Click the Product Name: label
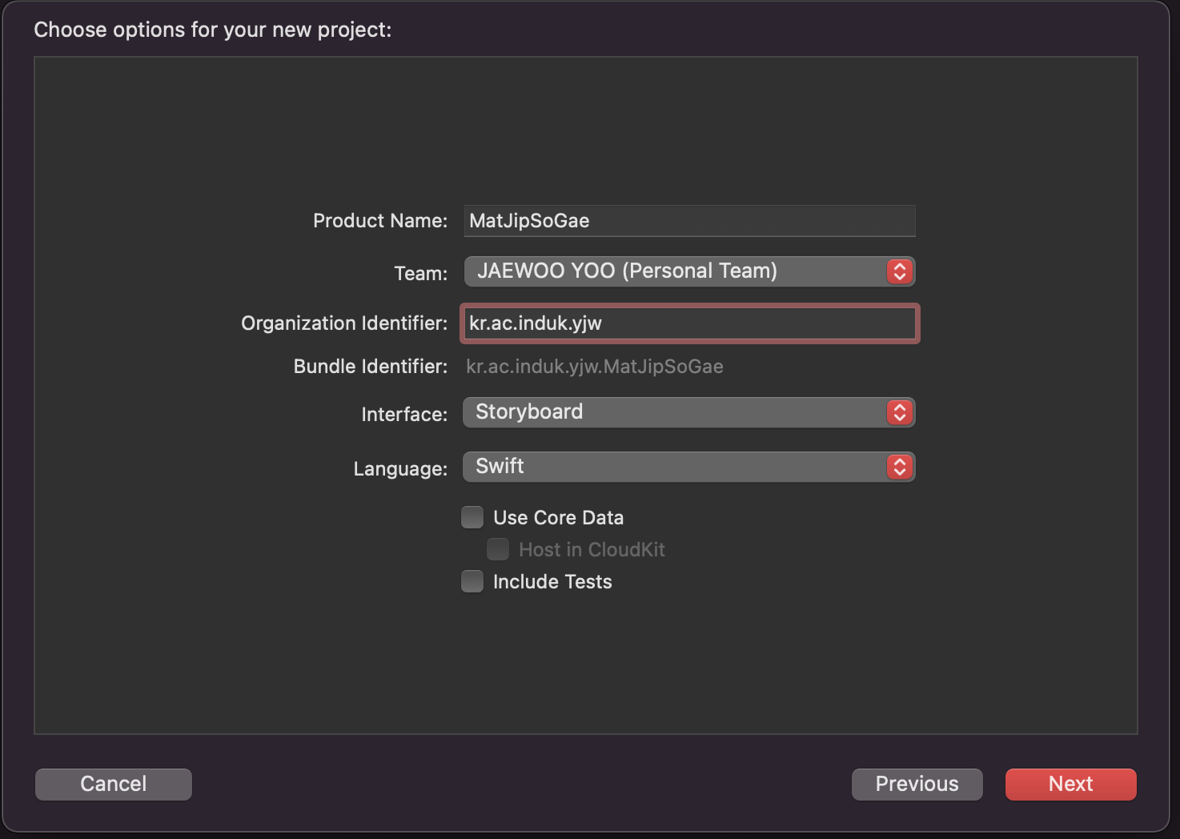Image resolution: width=1180 pixels, height=839 pixels. coord(380,221)
